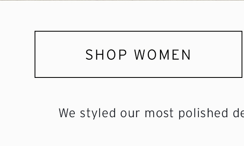Click the letter P in SHOP
The image size is (244, 146).
pos(123,55)
